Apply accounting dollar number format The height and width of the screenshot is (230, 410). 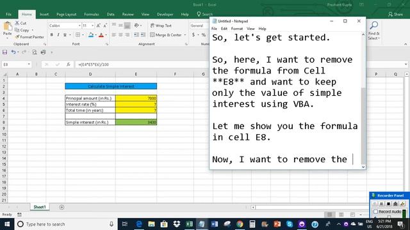point(193,34)
